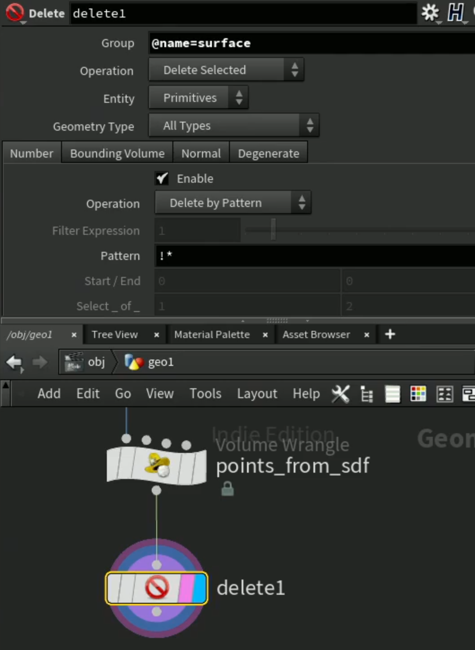475x650 pixels.
Task: Click the back navigation arrow
Action: pos(14,362)
